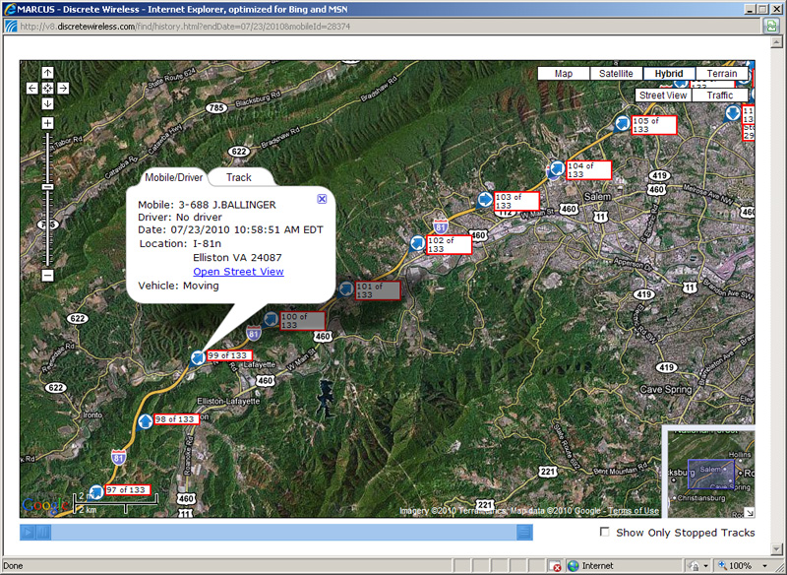Select the track marker icon 101 of 133

point(346,288)
